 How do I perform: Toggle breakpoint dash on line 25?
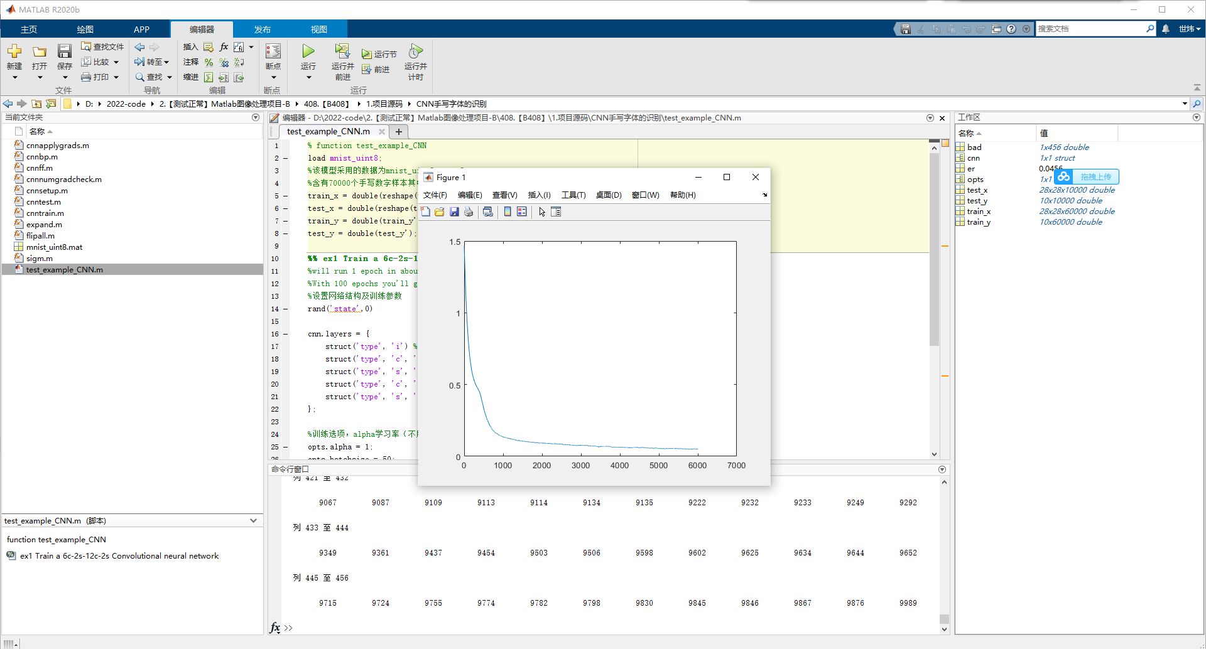(285, 447)
